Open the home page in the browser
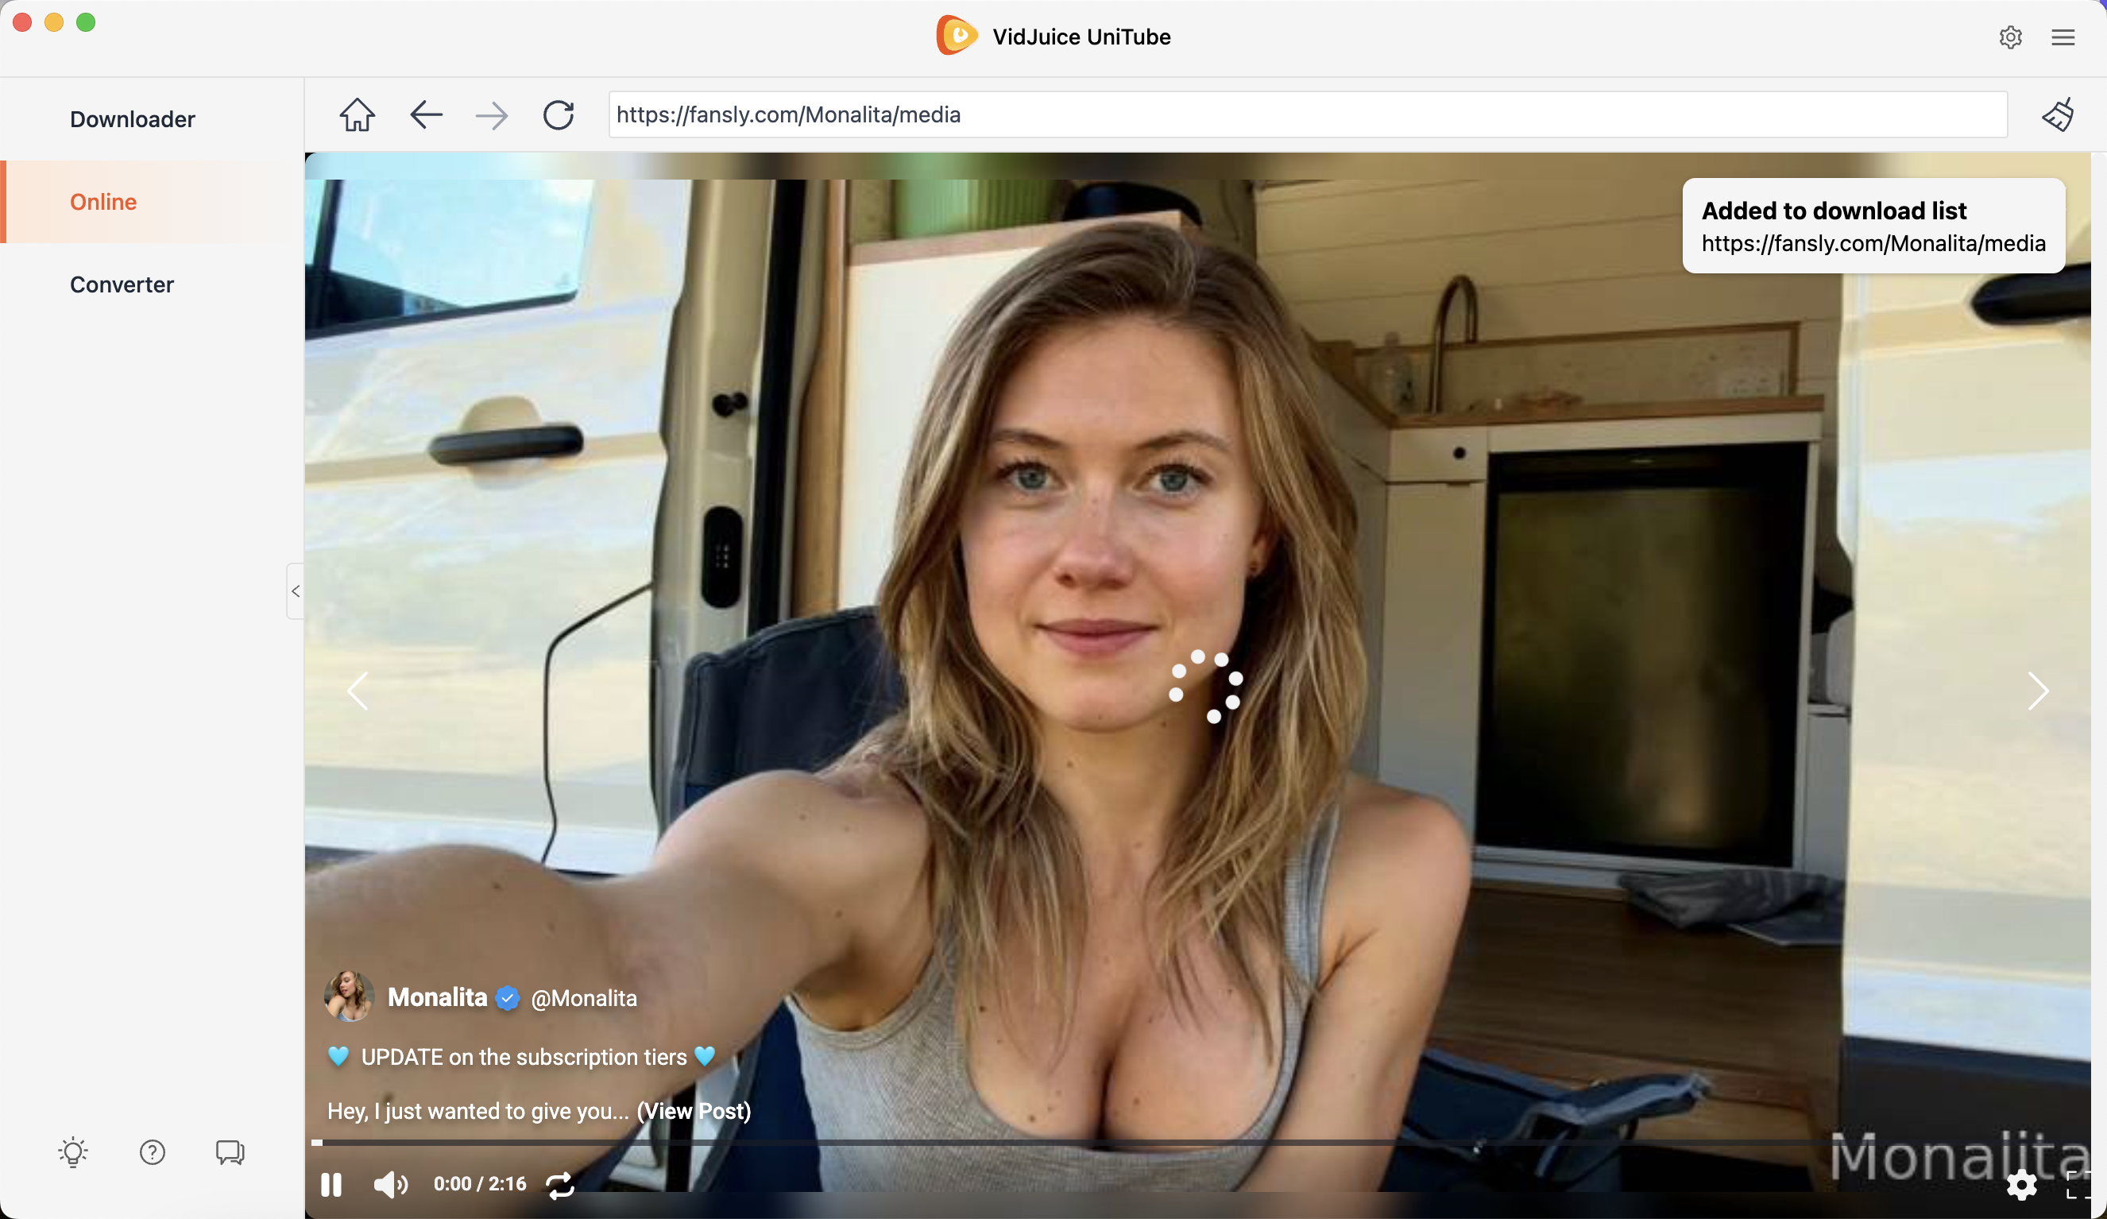 (x=357, y=115)
